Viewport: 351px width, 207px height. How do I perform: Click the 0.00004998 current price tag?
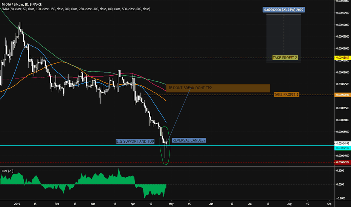(x=342, y=143)
